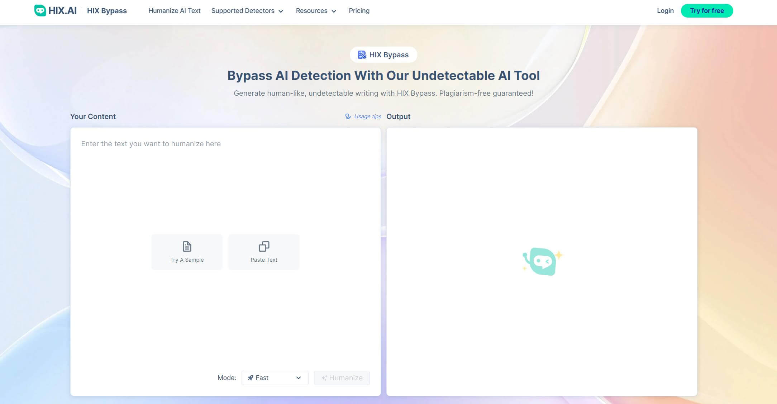
Task: Click the Try A Sample text label
Action: pyautogui.click(x=186, y=260)
